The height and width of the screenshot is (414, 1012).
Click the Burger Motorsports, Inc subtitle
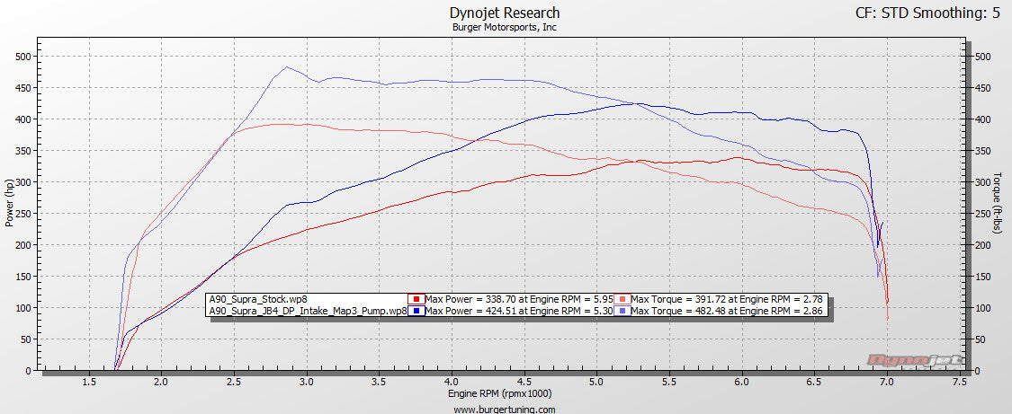tap(504, 28)
